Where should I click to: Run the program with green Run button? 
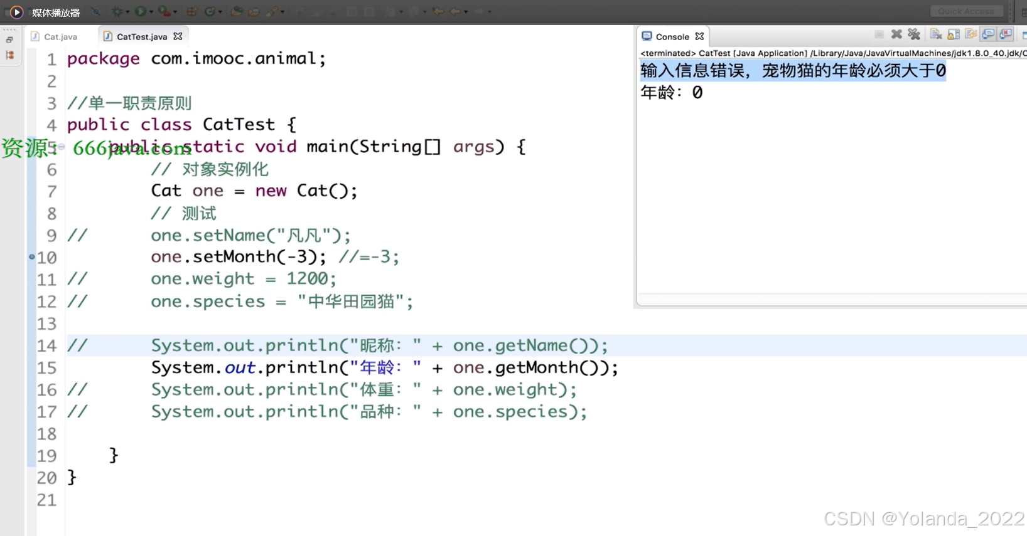tap(141, 11)
